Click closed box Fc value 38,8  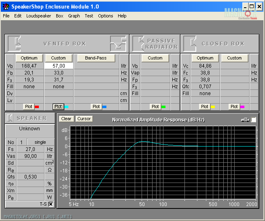205,73
